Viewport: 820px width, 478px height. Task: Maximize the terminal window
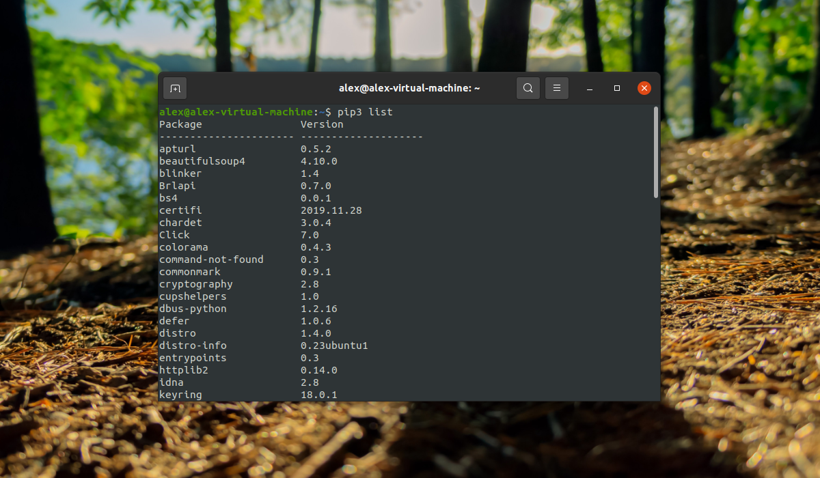click(x=617, y=88)
